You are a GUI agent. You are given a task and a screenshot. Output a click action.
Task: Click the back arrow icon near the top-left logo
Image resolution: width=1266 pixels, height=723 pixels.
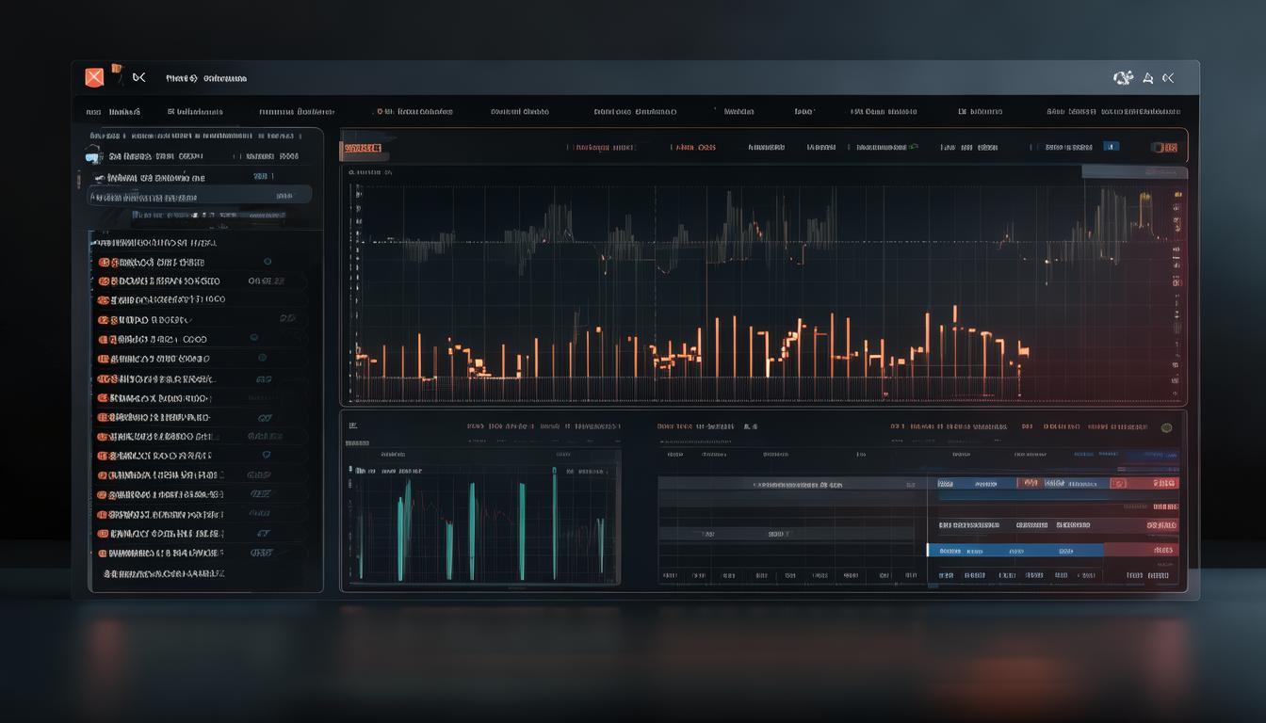click(139, 78)
